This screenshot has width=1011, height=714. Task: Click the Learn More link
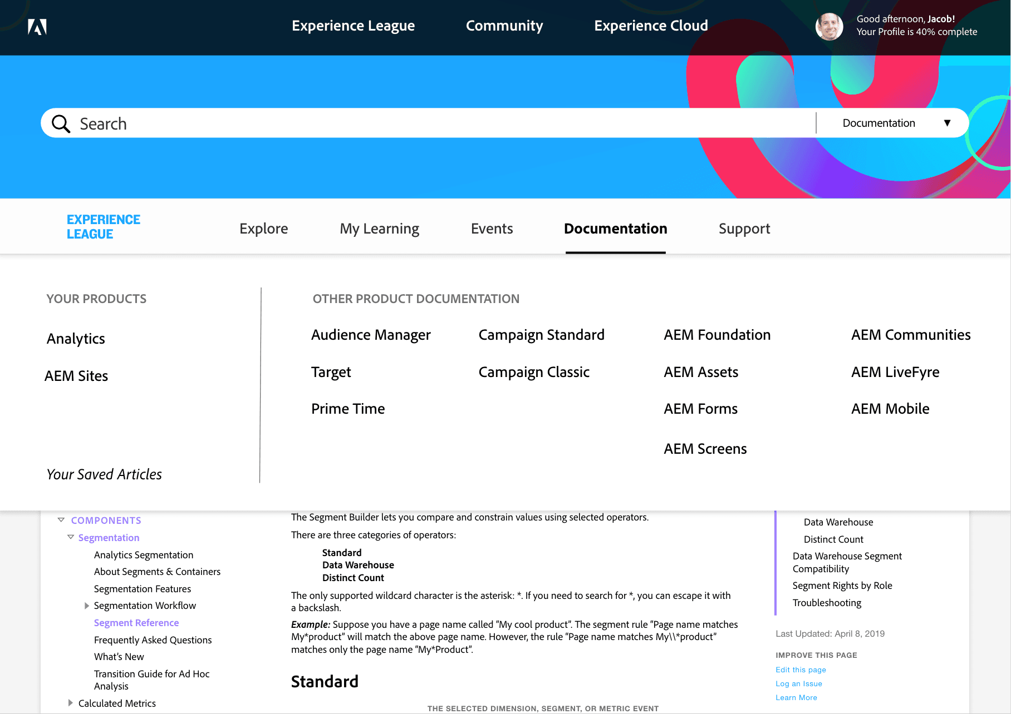click(796, 698)
